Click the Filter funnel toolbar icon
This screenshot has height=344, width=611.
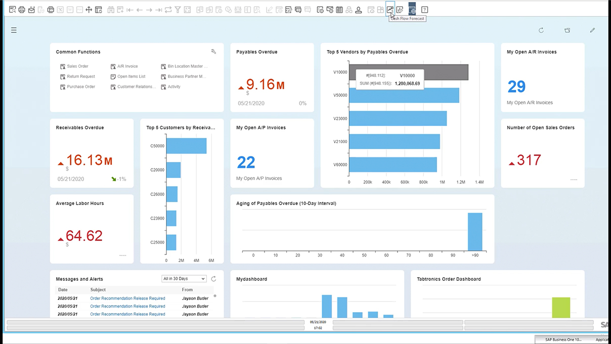point(178,10)
